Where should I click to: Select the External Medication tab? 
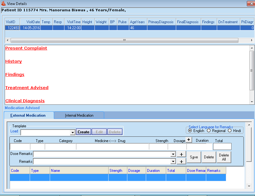pos(28,115)
